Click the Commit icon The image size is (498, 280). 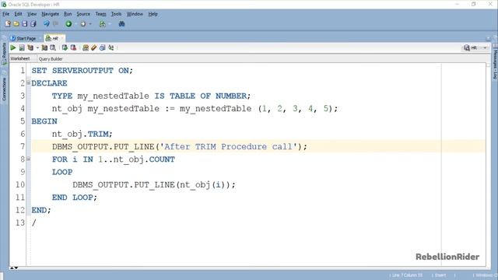[x=65, y=47]
